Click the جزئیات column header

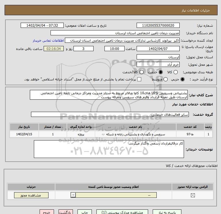[31, 187]
